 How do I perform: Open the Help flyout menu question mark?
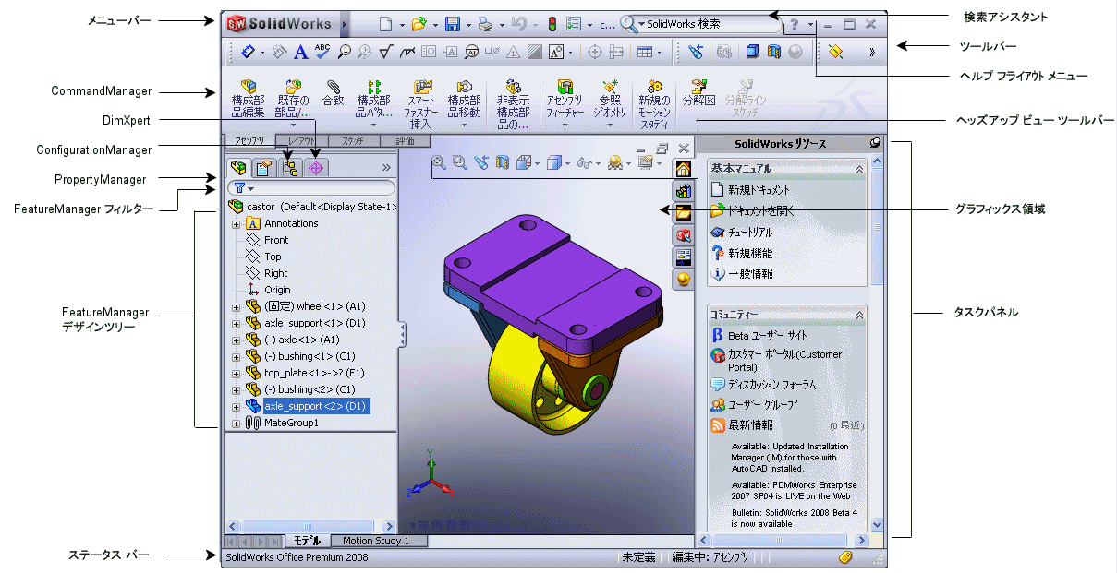[795, 24]
